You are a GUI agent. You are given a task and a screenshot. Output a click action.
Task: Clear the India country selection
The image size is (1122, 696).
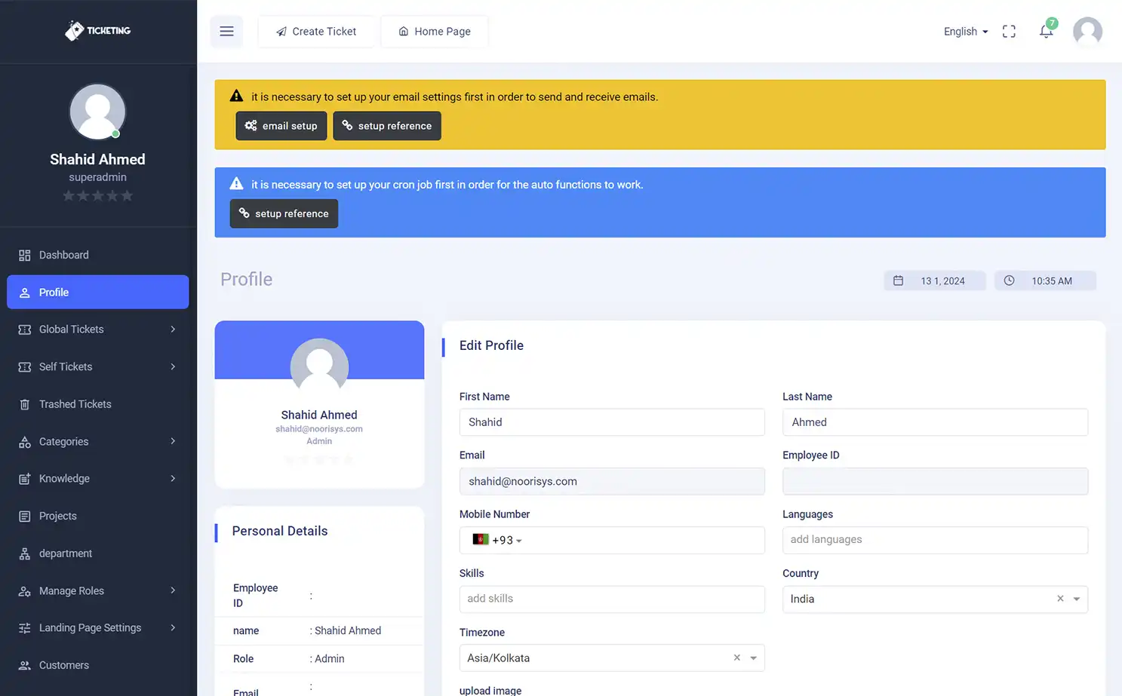1060,599
